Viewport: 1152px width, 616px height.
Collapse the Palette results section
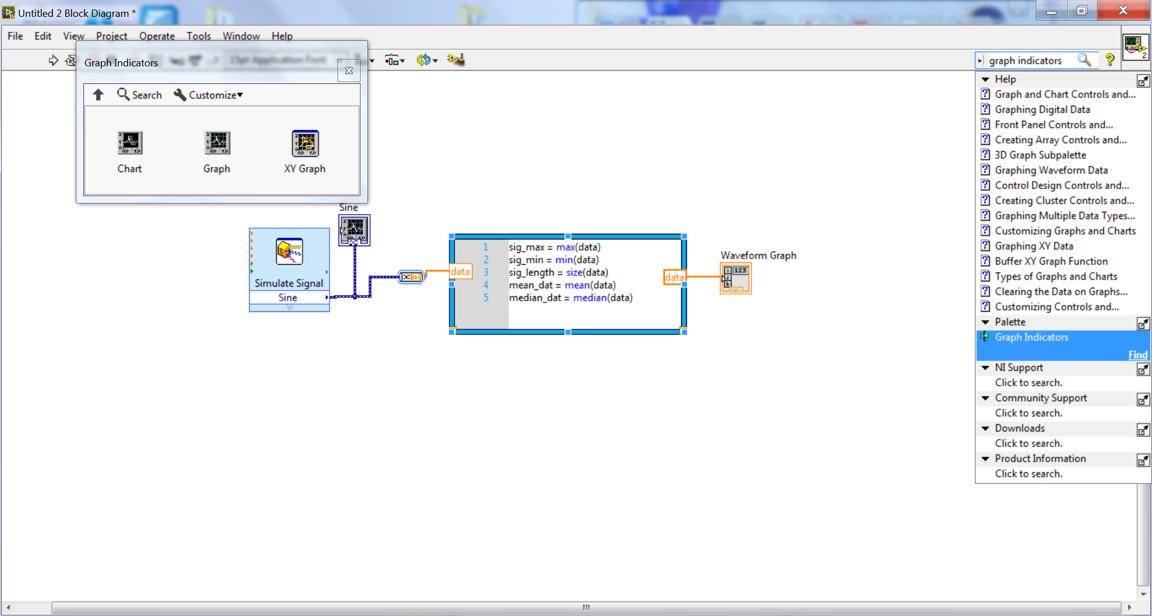985,322
